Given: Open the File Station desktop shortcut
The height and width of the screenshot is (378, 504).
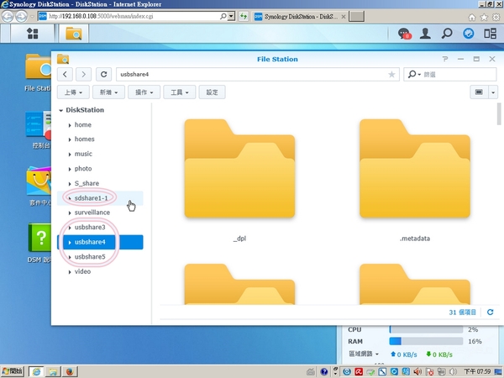Looking at the screenshot, I should [39, 71].
